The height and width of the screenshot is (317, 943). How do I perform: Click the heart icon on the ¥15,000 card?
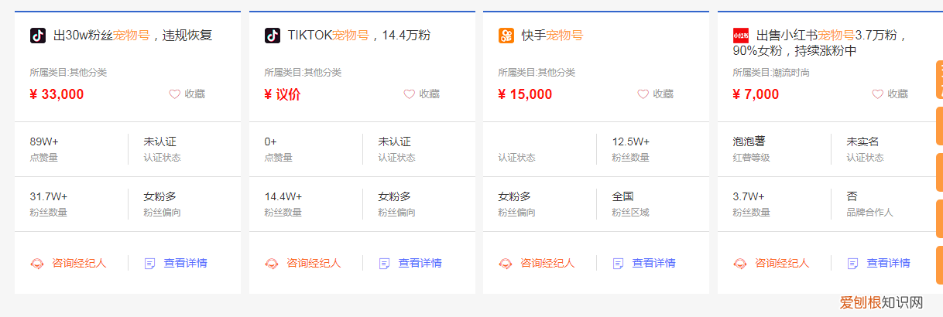coord(643,94)
